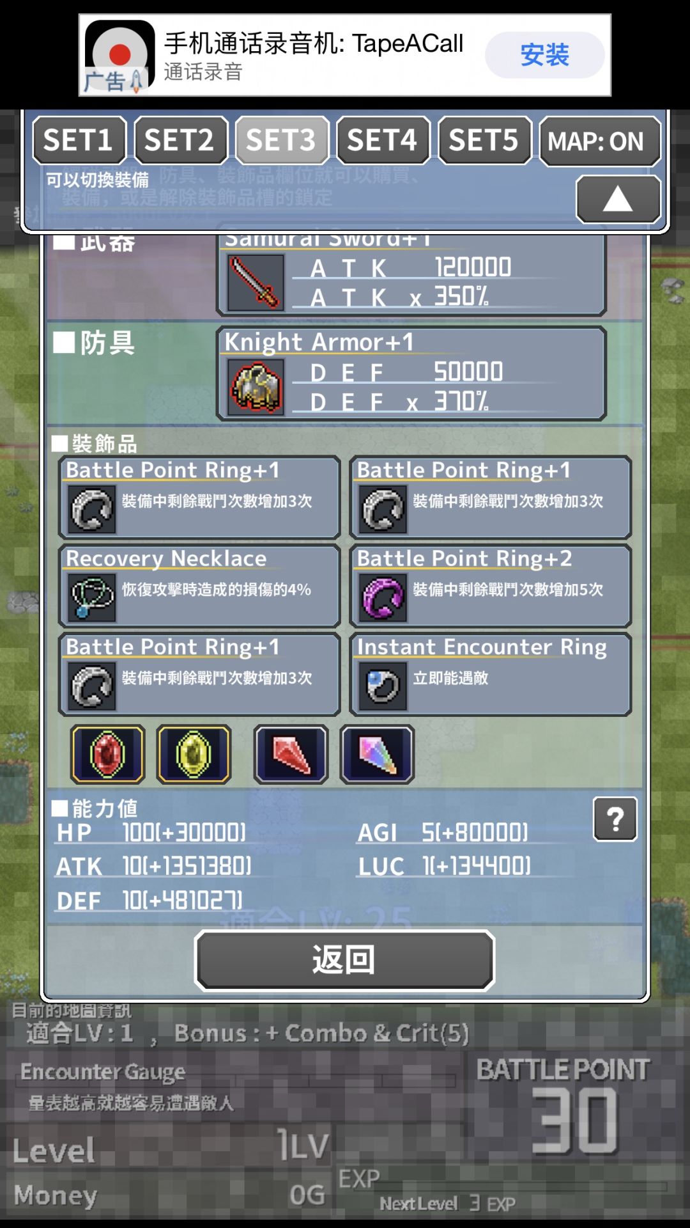Tap the Knight Armor icon
Viewport: 690px width, 1228px height.
pos(256,387)
